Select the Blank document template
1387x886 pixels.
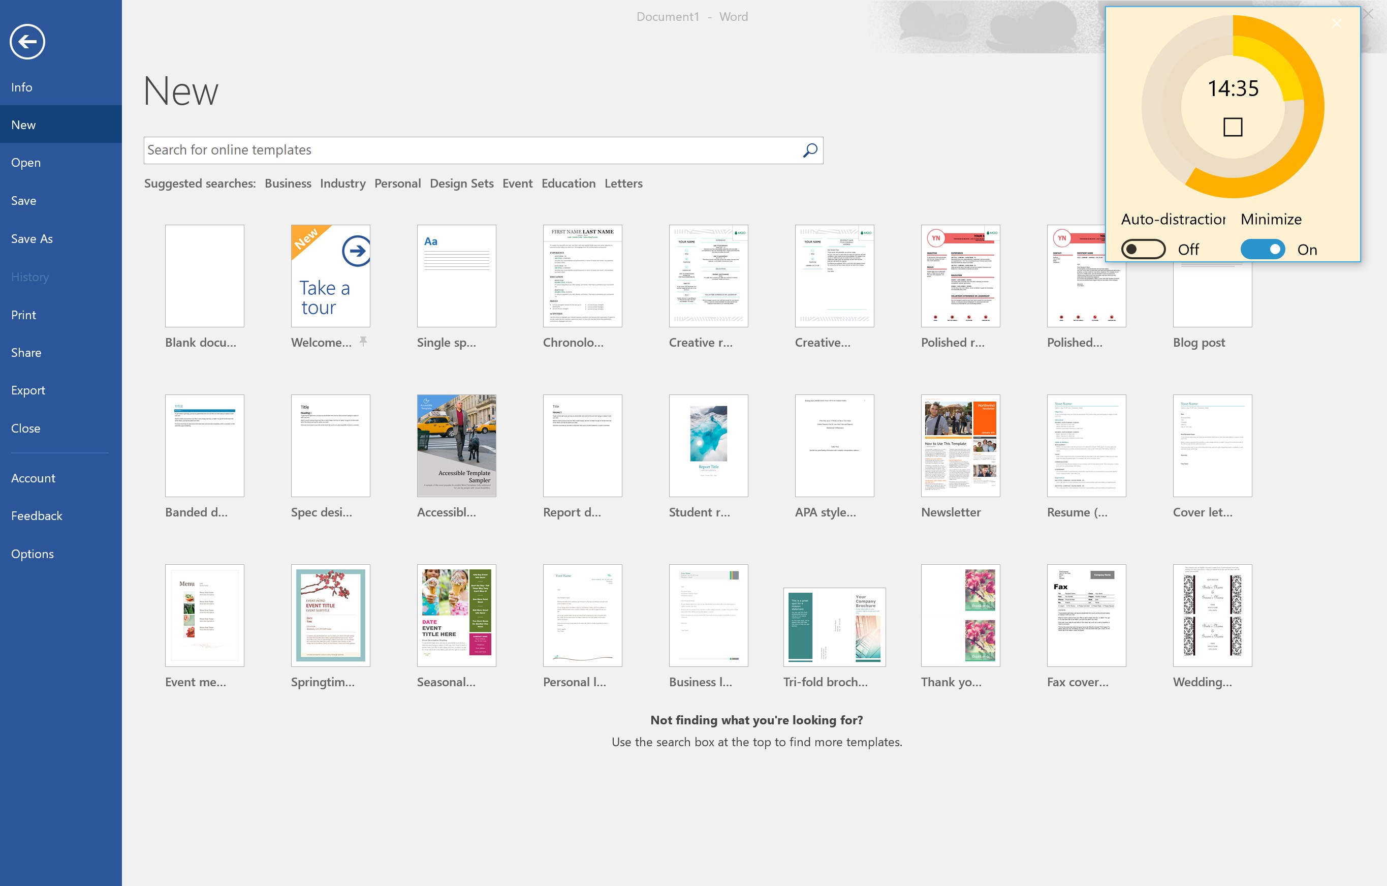pyautogui.click(x=204, y=276)
